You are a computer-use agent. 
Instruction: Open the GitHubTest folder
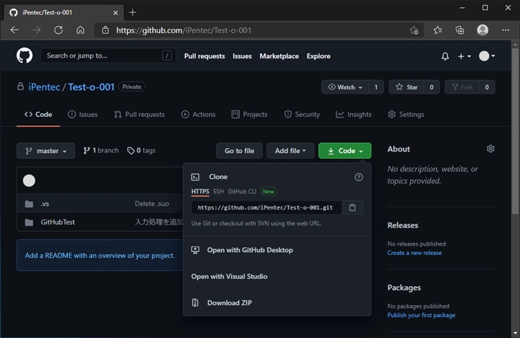pyautogui.click(x=58, y=222)
